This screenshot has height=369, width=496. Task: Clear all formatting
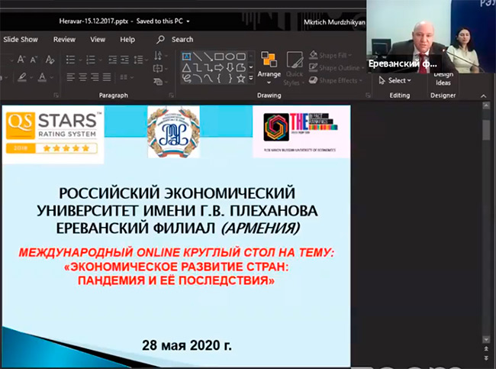(50, 60)
